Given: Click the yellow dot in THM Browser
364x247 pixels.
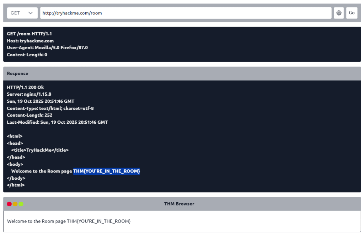Looking at the screenshot, I should coord(15,204).
